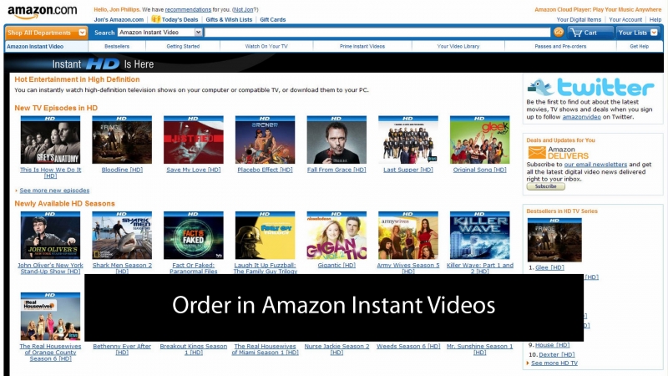Screen dimensions: 668x376
Task: Expand the Shop All Departments dropdown
Action: click(x=46, y=33)
